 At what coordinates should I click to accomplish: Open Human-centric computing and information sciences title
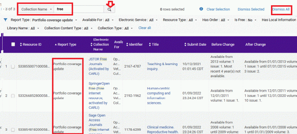(x=159, y=95)
